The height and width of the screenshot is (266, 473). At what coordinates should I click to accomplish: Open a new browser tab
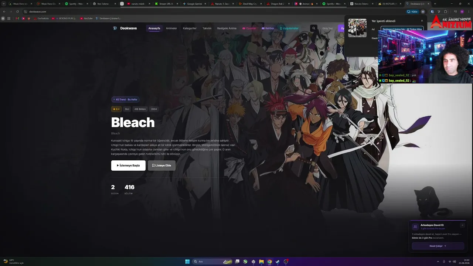pos(435,4)
